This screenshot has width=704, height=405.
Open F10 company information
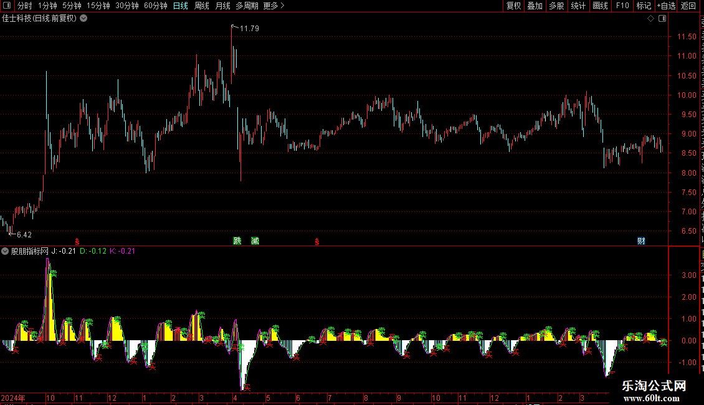tap(622, 6)
